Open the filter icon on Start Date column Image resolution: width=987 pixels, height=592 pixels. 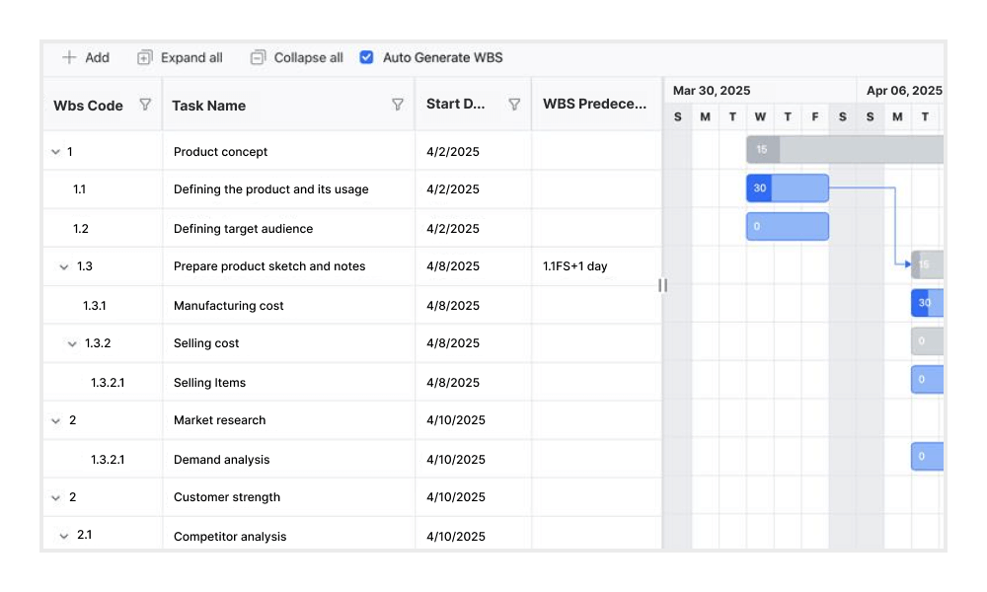coord(514,105)
